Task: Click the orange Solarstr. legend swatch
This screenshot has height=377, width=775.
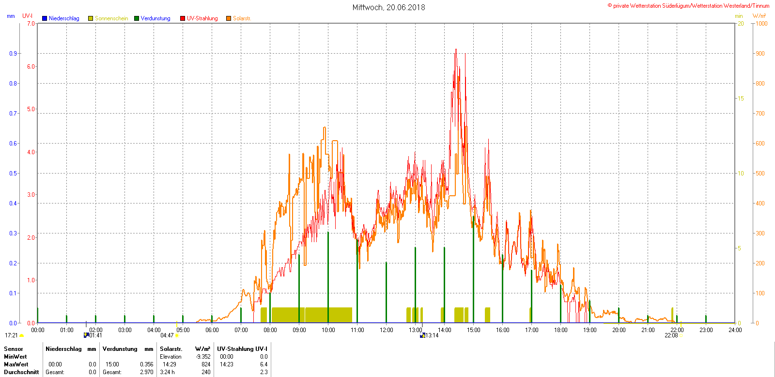Action: (229, 18)
